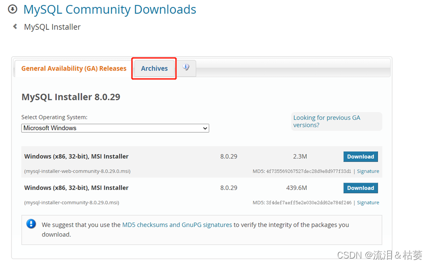Open the information icon tab

186,68
